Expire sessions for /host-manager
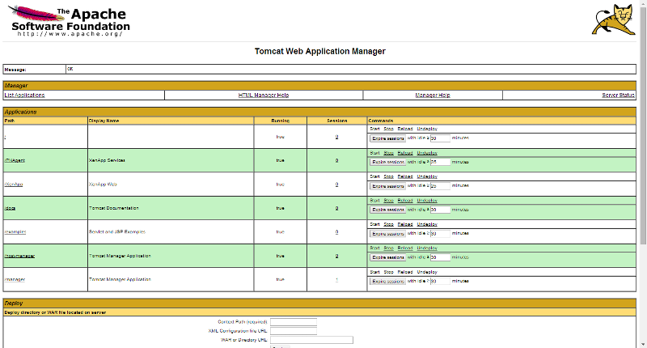 coord(388,257)
